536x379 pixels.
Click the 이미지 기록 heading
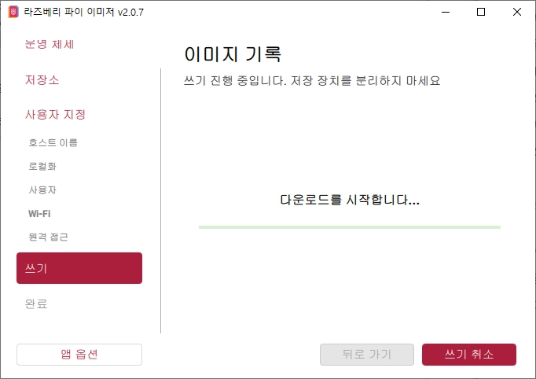233,54
